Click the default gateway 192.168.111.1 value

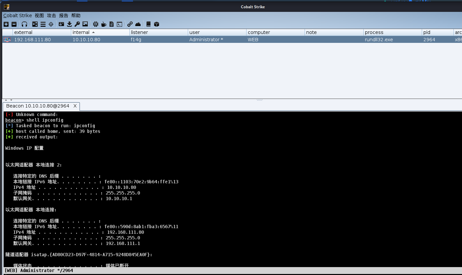click(123, 243)
